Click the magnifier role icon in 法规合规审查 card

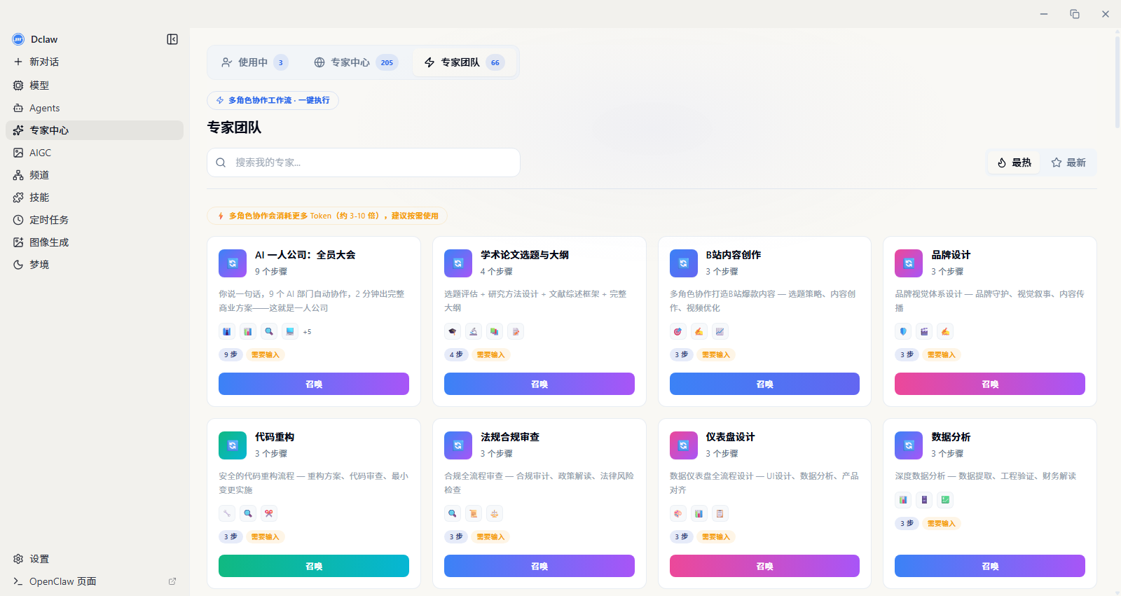[x=453, y=514]
